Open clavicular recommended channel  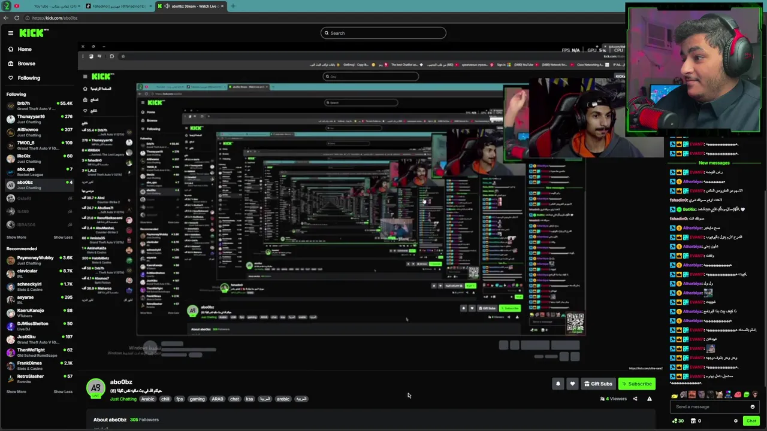(x=38, y=273)
